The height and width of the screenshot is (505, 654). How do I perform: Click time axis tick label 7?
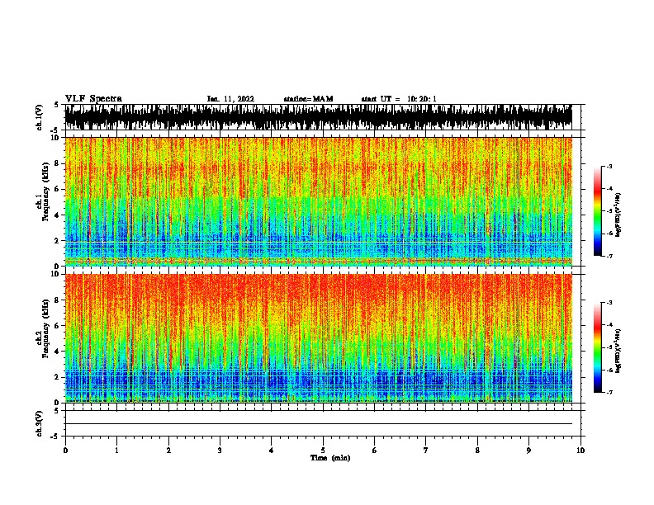[426, 451]
